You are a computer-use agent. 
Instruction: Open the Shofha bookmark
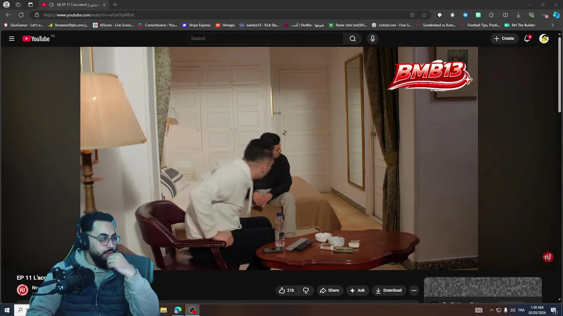304,25
